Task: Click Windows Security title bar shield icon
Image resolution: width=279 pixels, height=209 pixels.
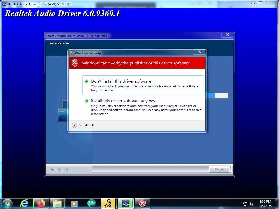Action: click(71, 53)
